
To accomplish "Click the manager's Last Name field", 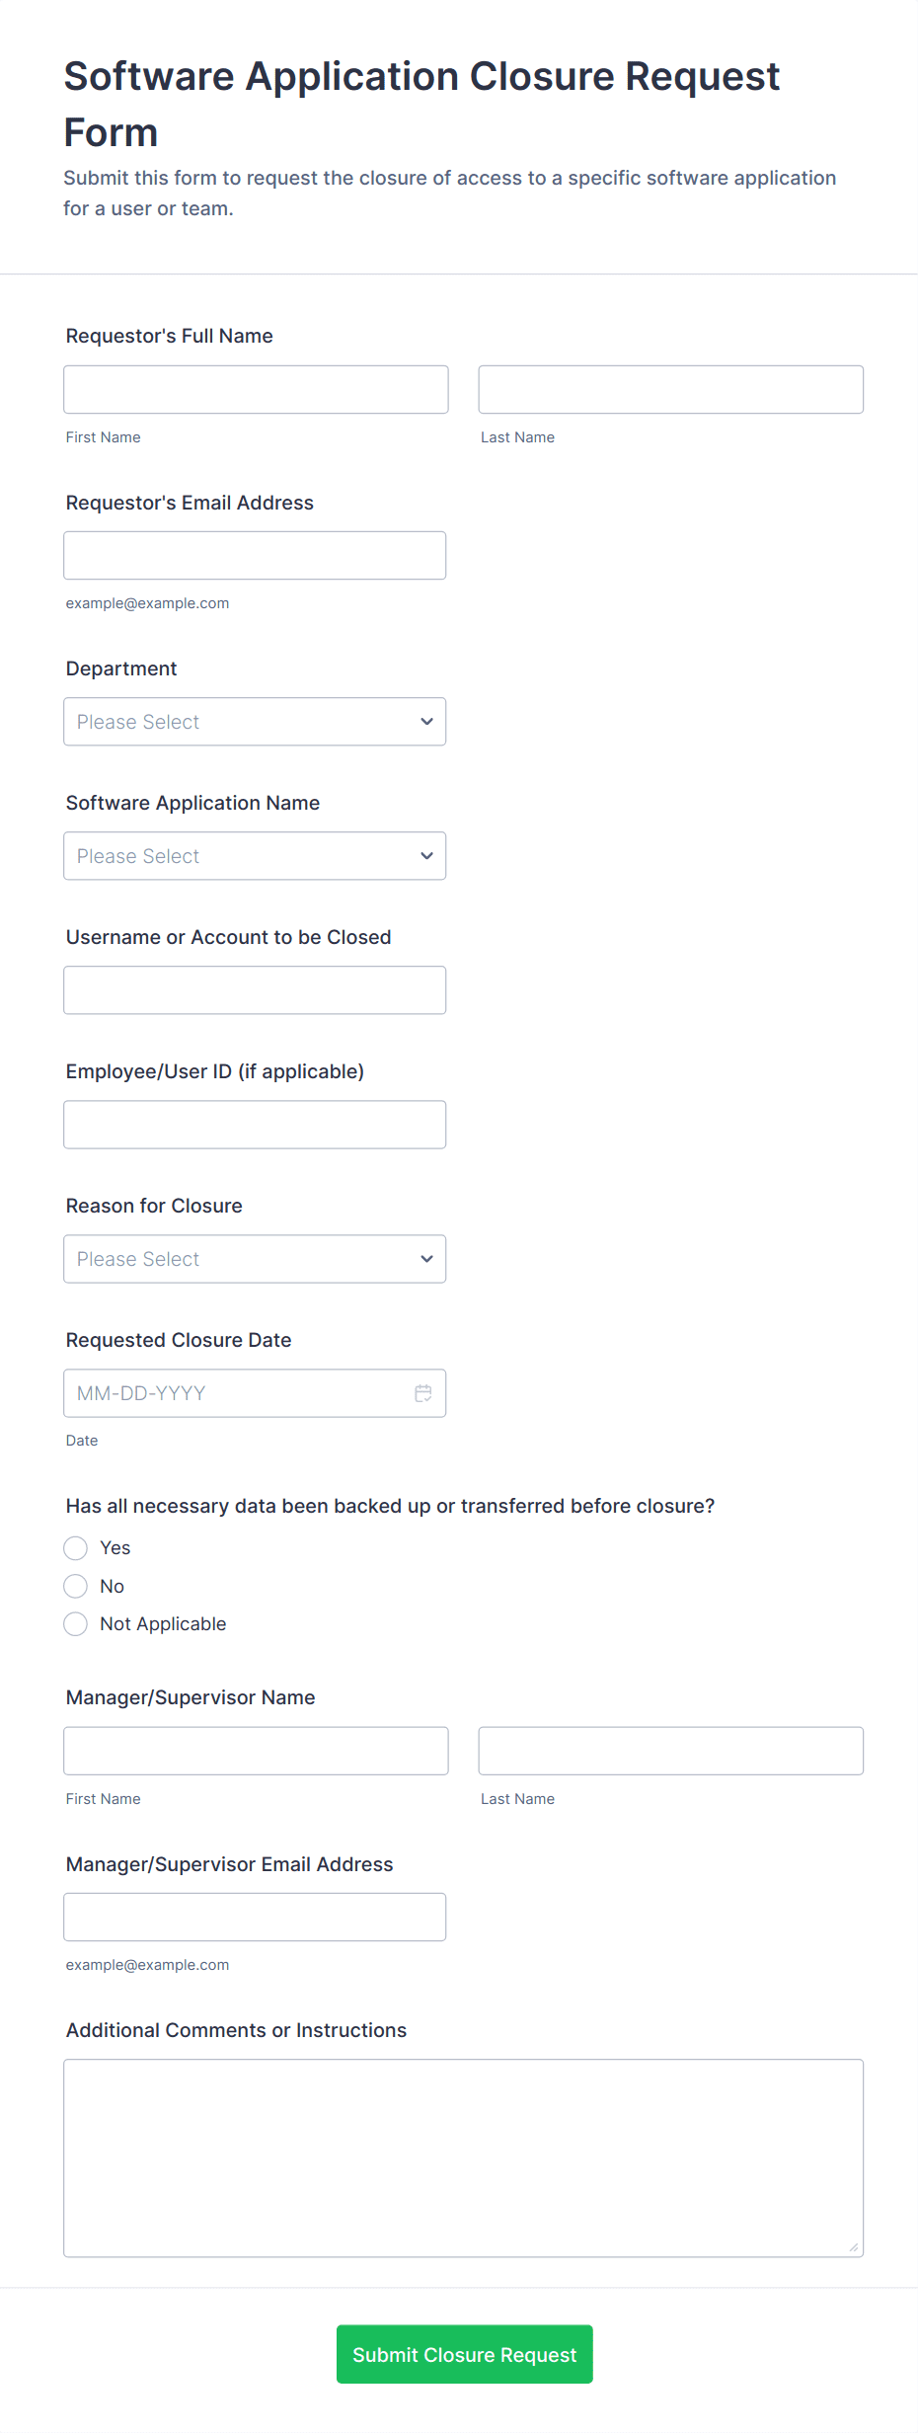I will [670, 1751].
